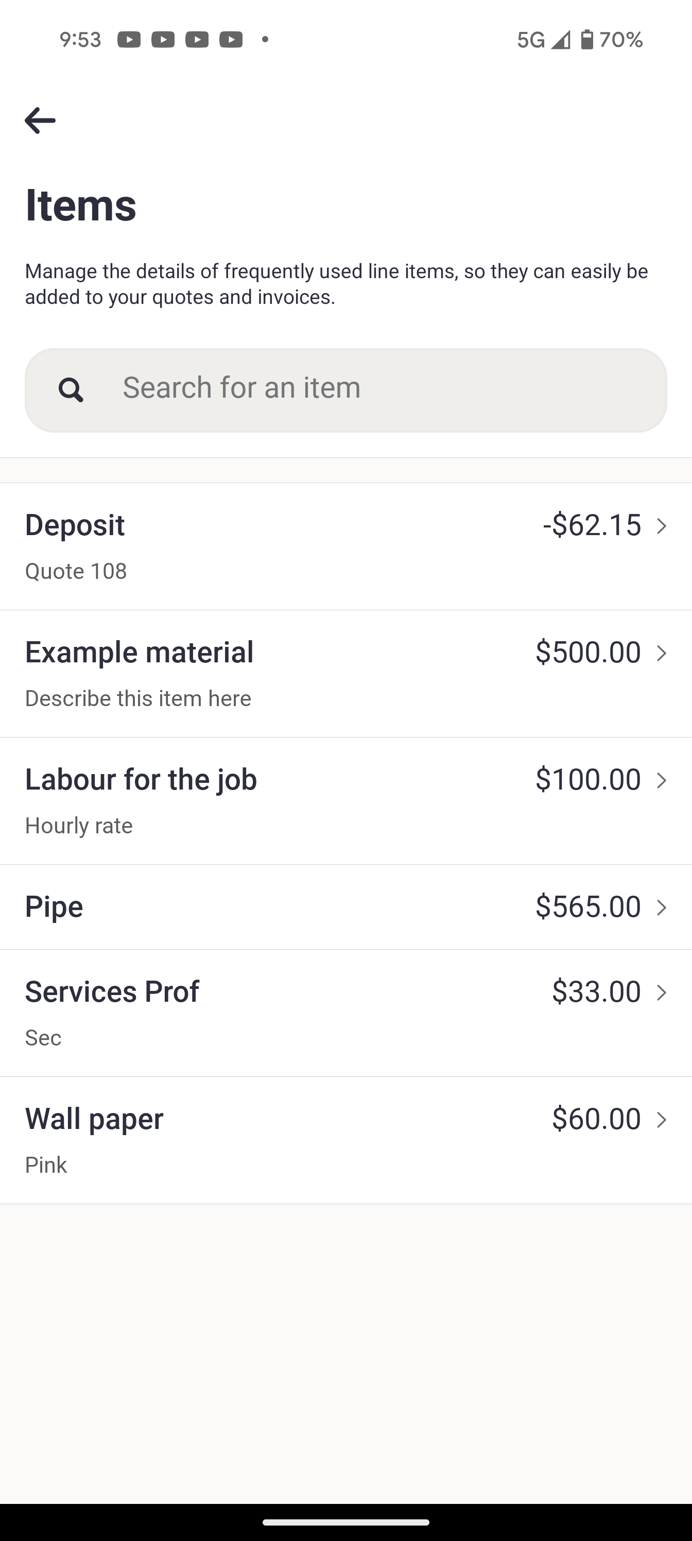The height and width of the screenshot is (1541, 692).
Task: Tap the Services Prof row chevron
Action: pyautogui.click(x=662, y=993)
